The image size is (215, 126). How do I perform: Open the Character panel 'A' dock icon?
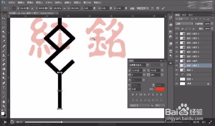click(171, 63)
